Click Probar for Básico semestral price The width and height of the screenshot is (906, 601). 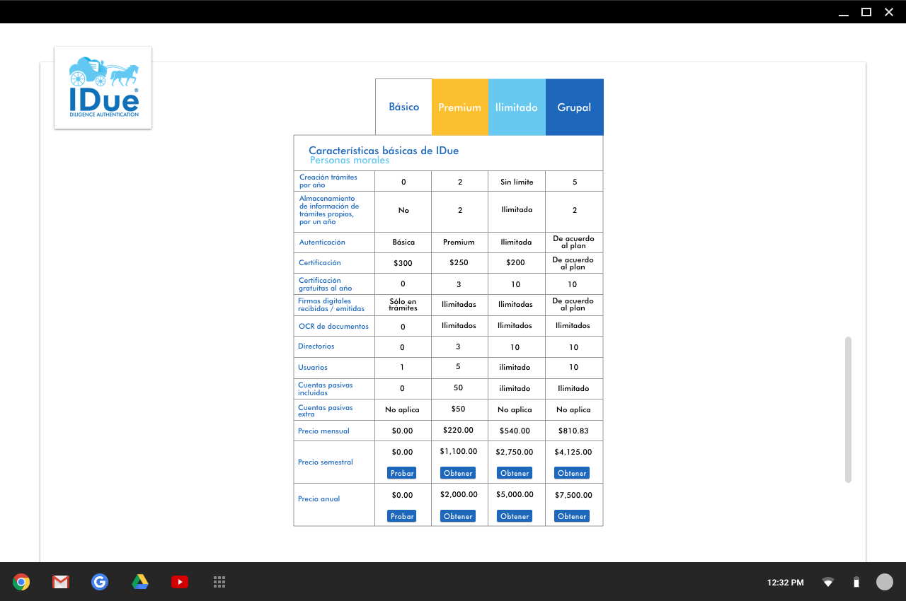[x=402, y=473]
